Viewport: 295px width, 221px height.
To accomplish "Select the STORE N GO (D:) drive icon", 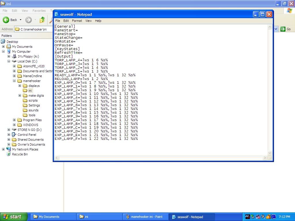I will coord(14,129).
